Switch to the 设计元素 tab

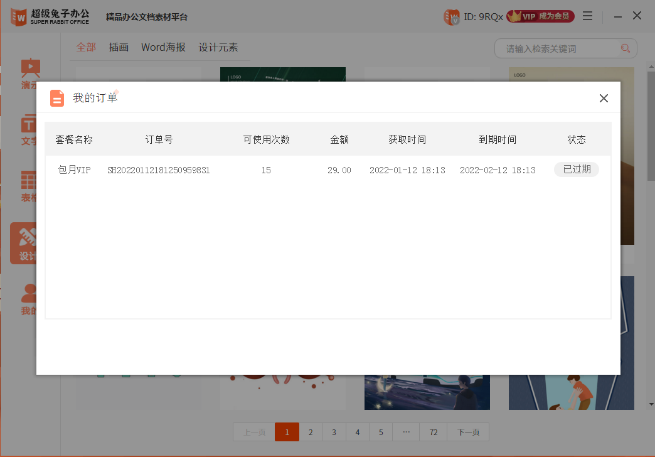click(x=218, y=47)
